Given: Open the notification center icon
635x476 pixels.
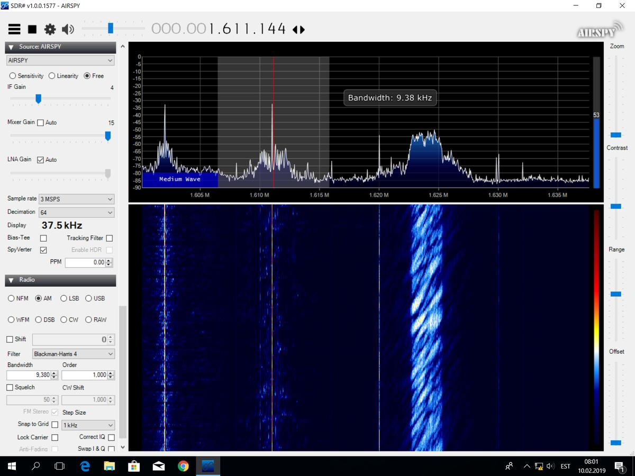Looking at the screenshot, I should coord(619,466).
